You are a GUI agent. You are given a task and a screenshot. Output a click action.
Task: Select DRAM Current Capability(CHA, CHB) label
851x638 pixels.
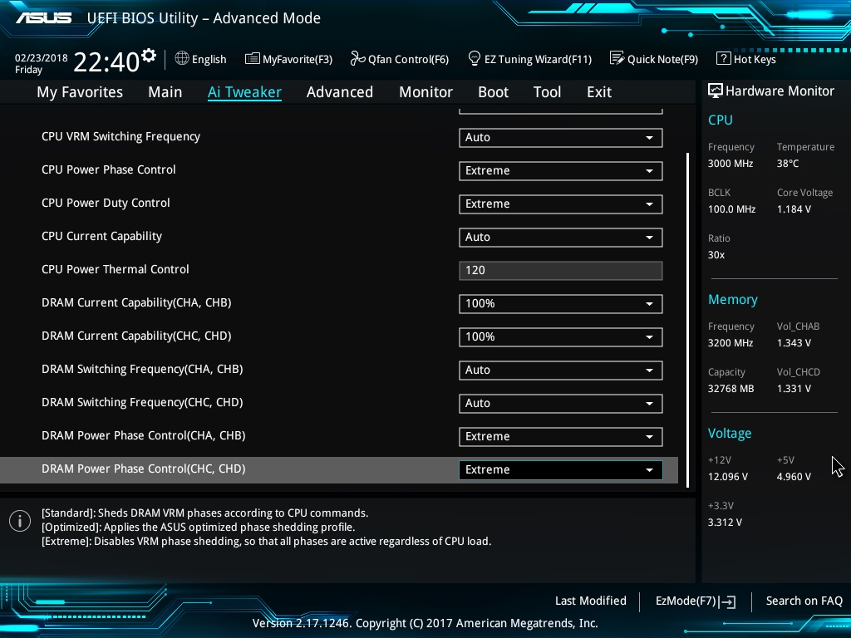[136, 302]
